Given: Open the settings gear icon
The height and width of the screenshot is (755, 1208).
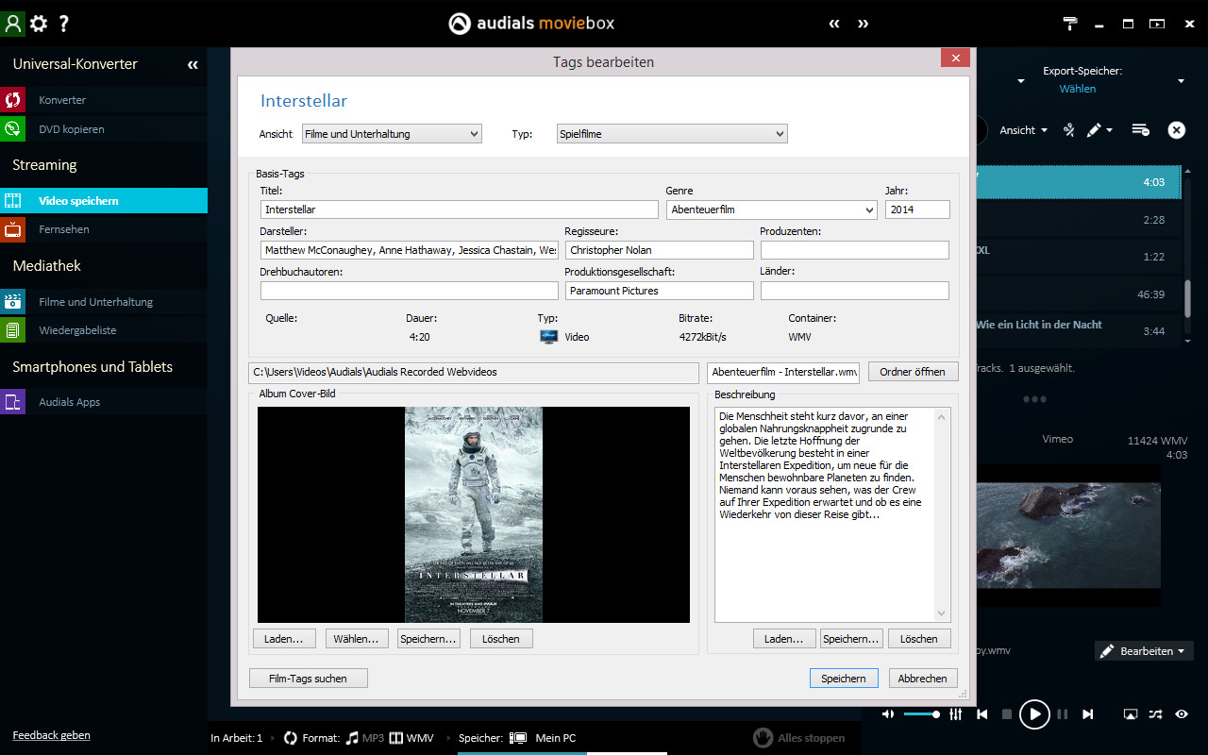Looking at the screenshot, I should click(39, 24).
